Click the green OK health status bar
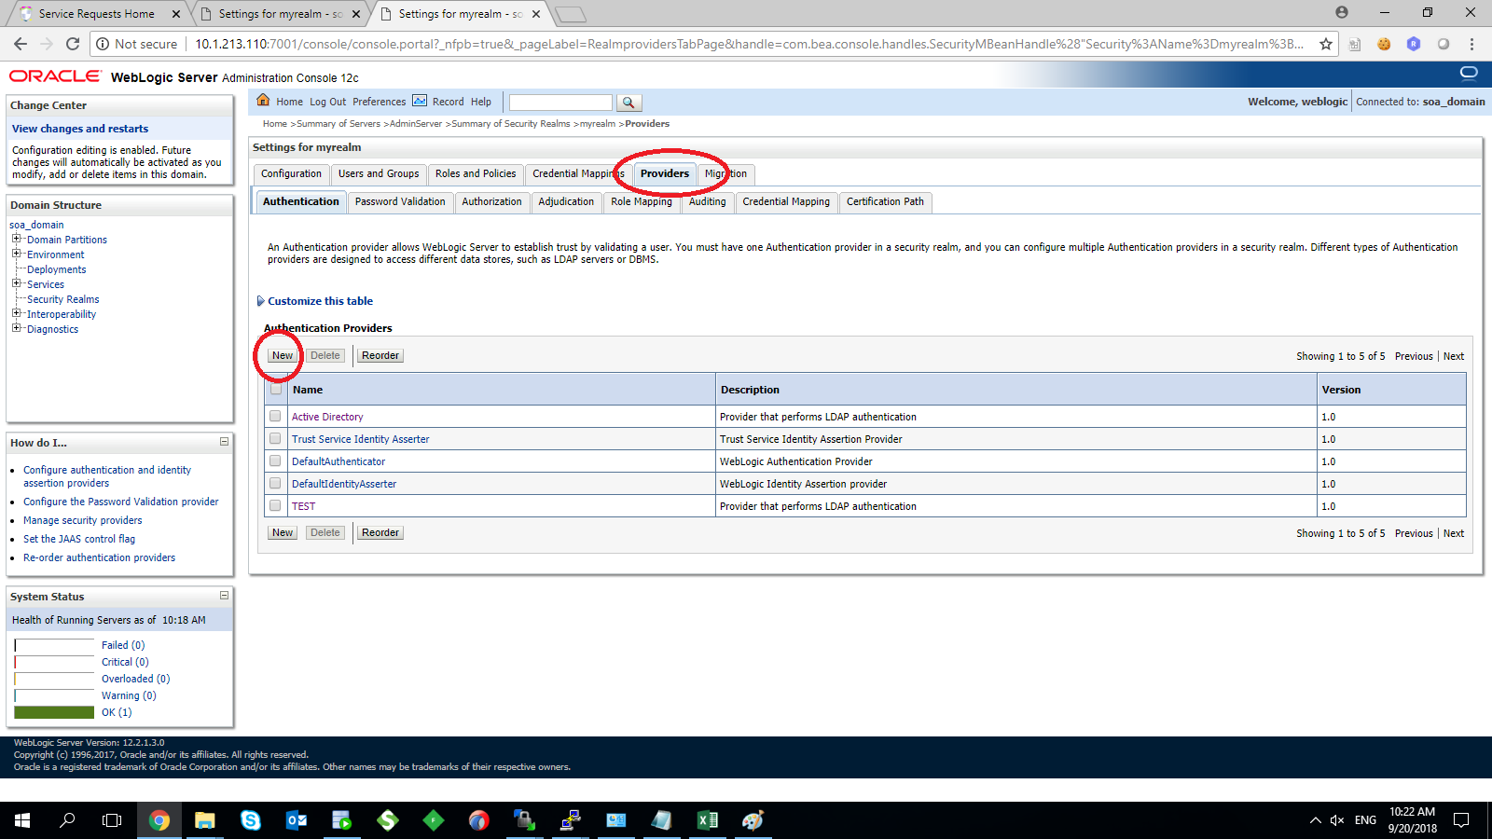The height and width of the screenshot is (839, 1492). [54, 712]
